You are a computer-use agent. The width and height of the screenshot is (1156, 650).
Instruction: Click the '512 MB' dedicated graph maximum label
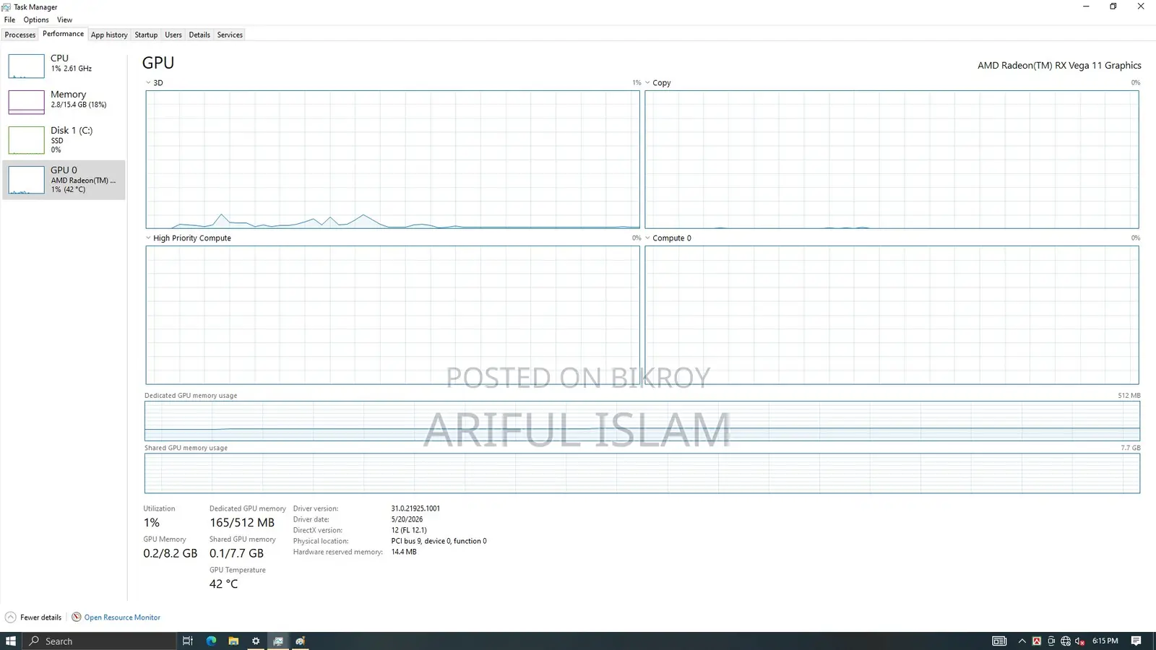[x=1129, y=396]
